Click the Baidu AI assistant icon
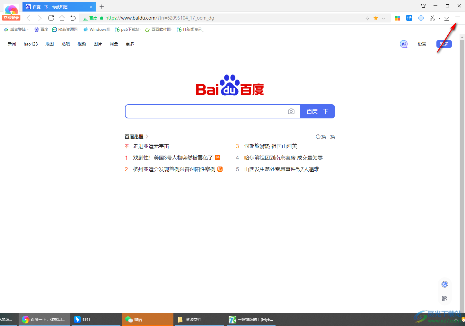 (x=404, y=44)
